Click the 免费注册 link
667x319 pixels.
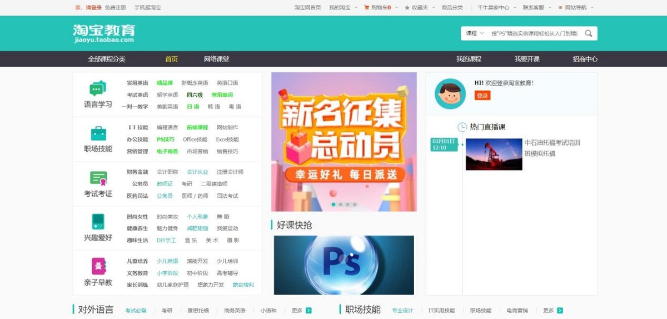tap(115, 8)
